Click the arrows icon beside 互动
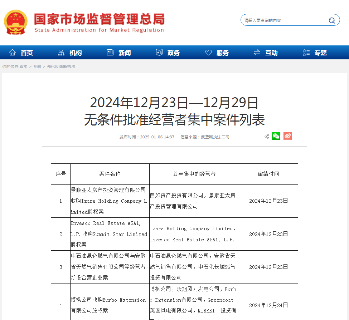The width and height of the screenshot is (349, 320). point(257,53)
